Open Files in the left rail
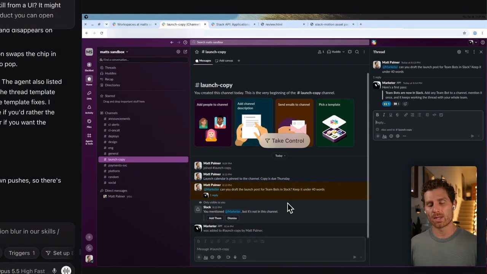The height and width of the screenshot is (274, 487). [89, 123]
